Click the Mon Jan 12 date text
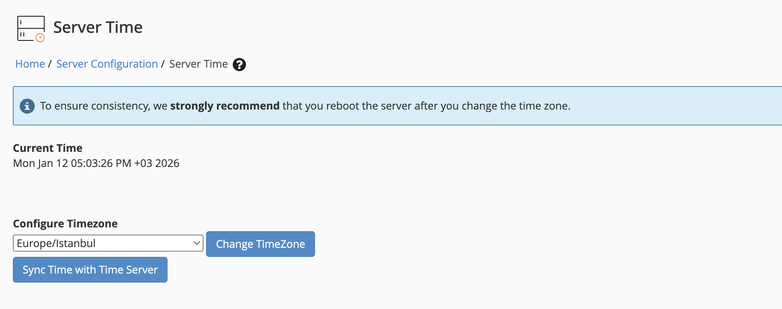The width and height of the screenshot is (782, 309). click(x=40, y=163)
